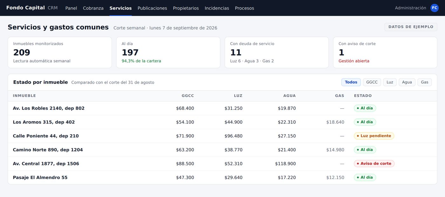Click the $68.400 GGCC amount
Viewport: 445px width, 197px height.
[185, 108]
